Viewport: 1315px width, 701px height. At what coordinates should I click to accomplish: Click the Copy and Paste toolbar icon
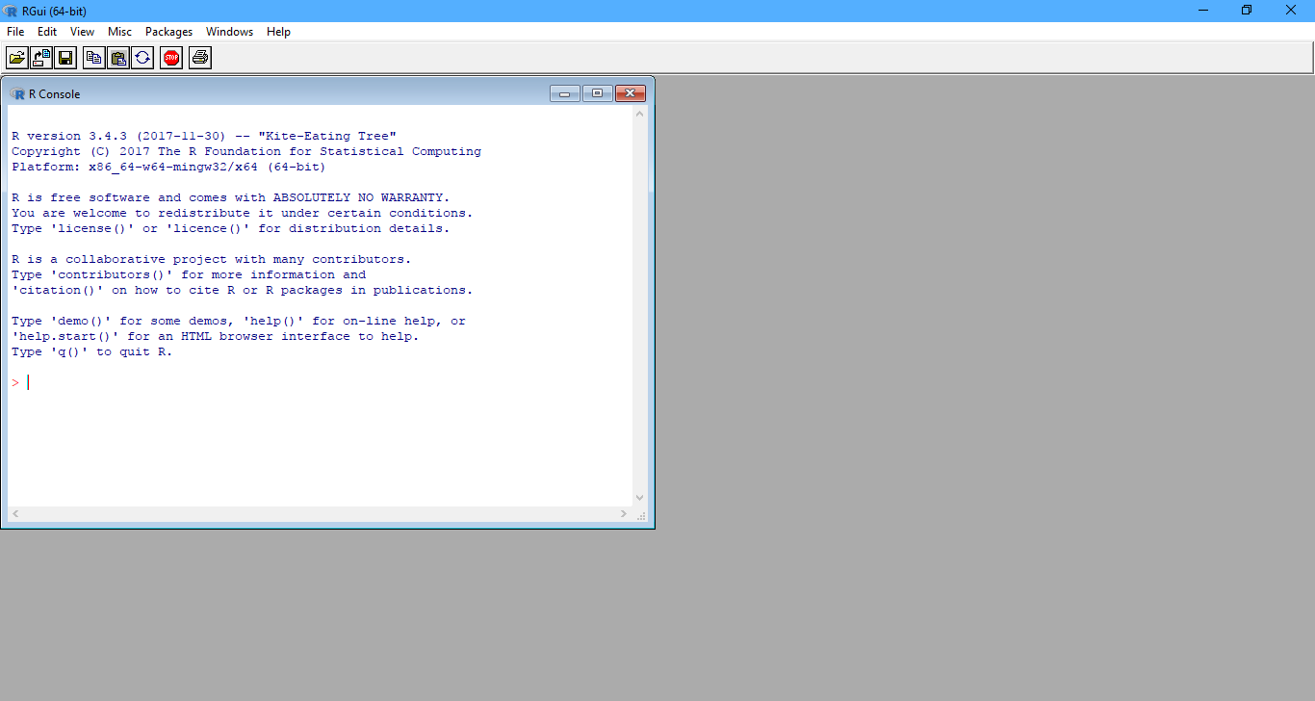[x=142, y=58]
